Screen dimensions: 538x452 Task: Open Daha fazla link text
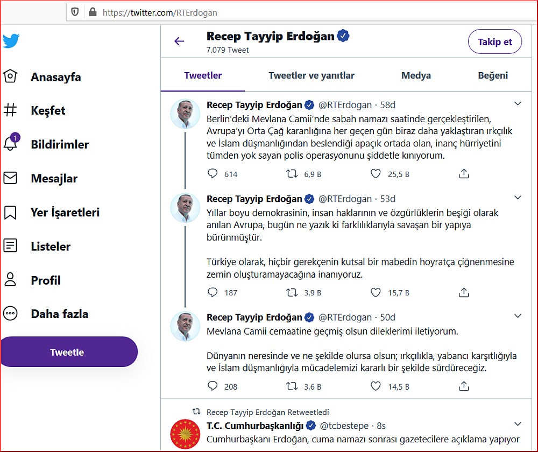click(59, 314)
